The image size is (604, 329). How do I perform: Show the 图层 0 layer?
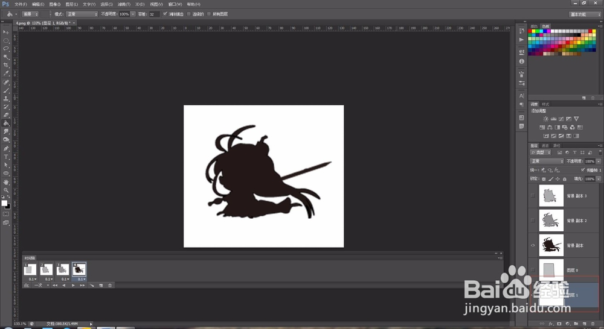coord(533,270)
